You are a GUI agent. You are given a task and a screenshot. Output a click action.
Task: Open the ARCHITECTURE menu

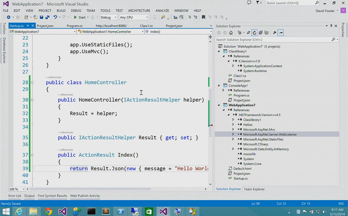point(139,11)
